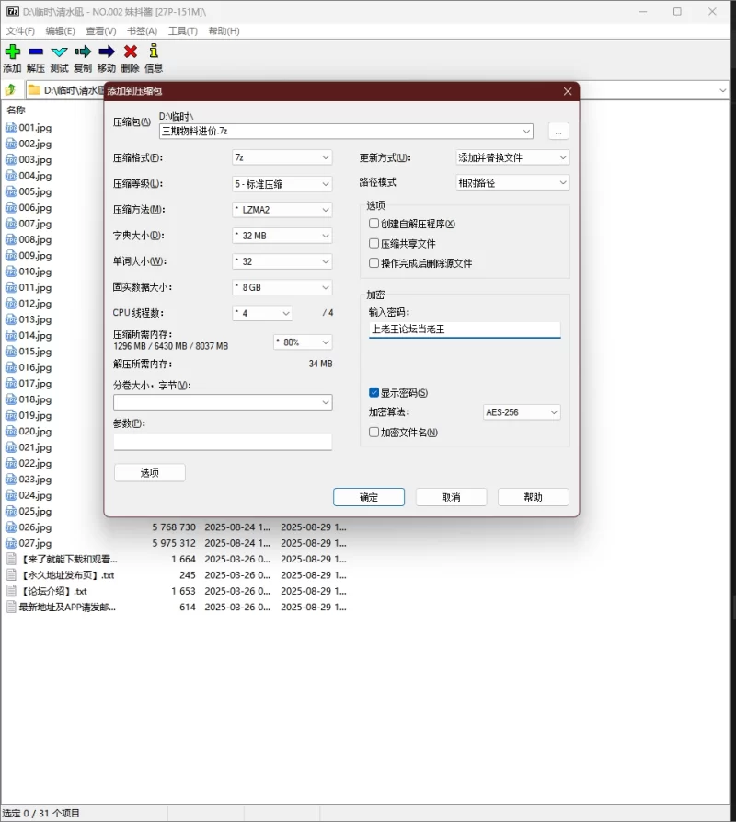
Task: Open the 分卷大小 dropdown
Action: (x=223, y=402)
